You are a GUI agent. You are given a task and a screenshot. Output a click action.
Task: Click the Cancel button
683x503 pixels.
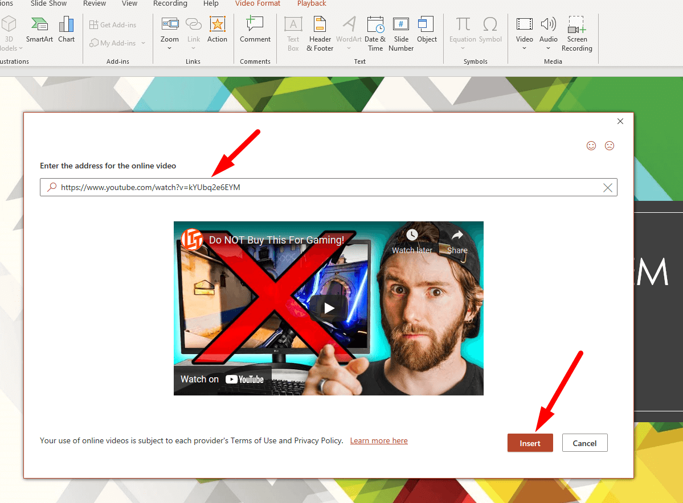click(x=584, y=443)
